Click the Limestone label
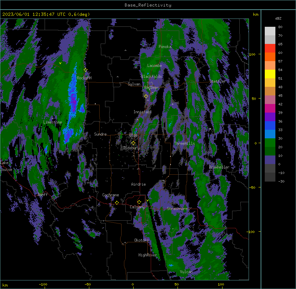 53,122
